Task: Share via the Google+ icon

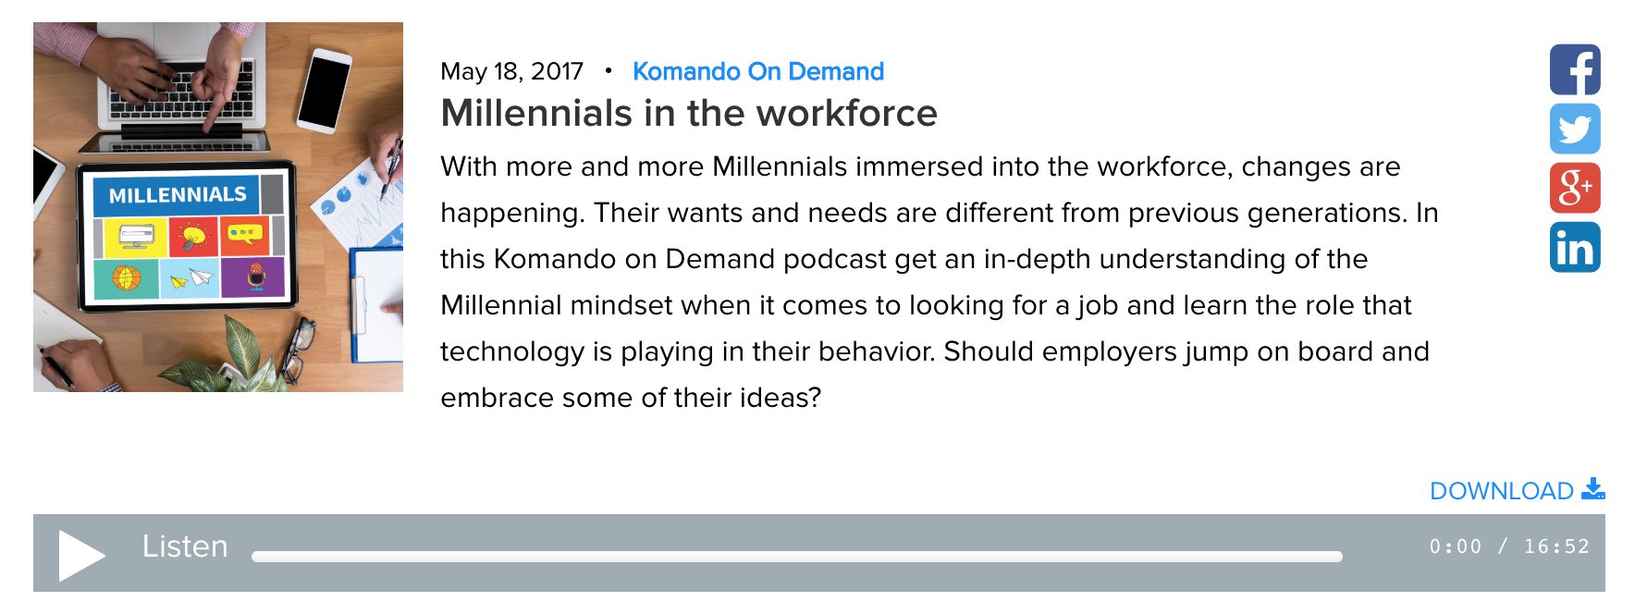Action: click(1575, 188)
